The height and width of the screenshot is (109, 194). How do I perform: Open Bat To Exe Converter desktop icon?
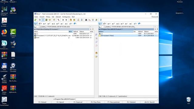click(x=13, y=68)
